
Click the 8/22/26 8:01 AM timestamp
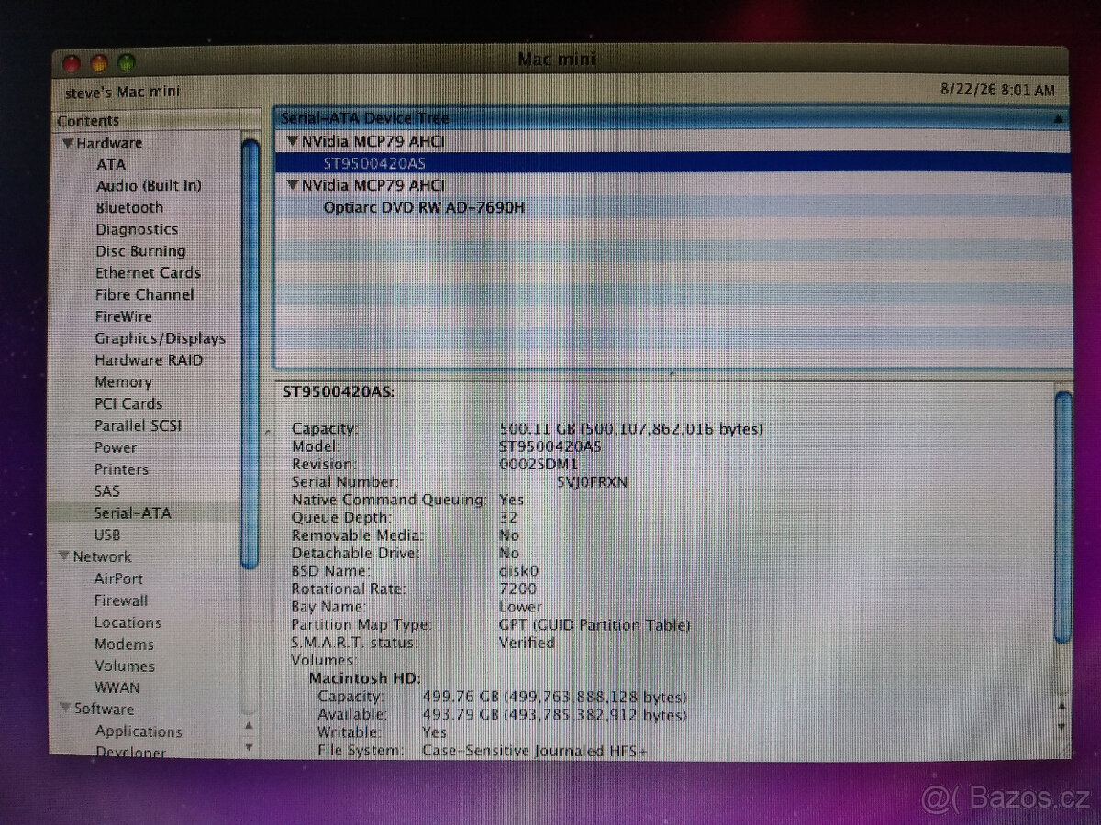point(997,90)
